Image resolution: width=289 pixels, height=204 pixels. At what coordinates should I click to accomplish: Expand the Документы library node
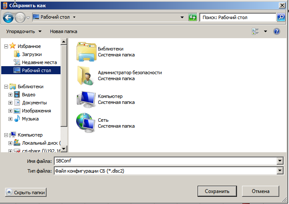tap(10, 103)
